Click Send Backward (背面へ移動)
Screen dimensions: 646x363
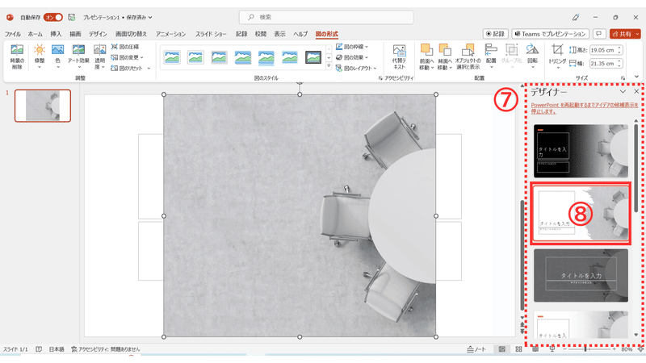445,56
